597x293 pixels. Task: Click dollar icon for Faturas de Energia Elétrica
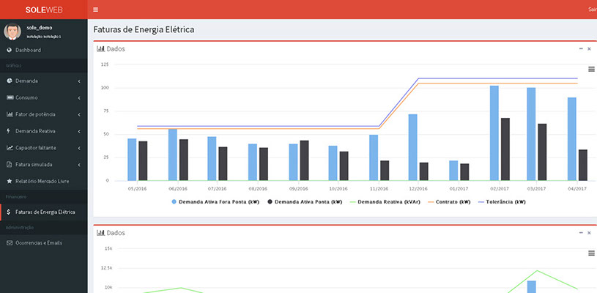[9, 212]
